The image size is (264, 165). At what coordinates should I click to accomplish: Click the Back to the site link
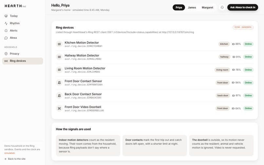[x=15, y=159]
